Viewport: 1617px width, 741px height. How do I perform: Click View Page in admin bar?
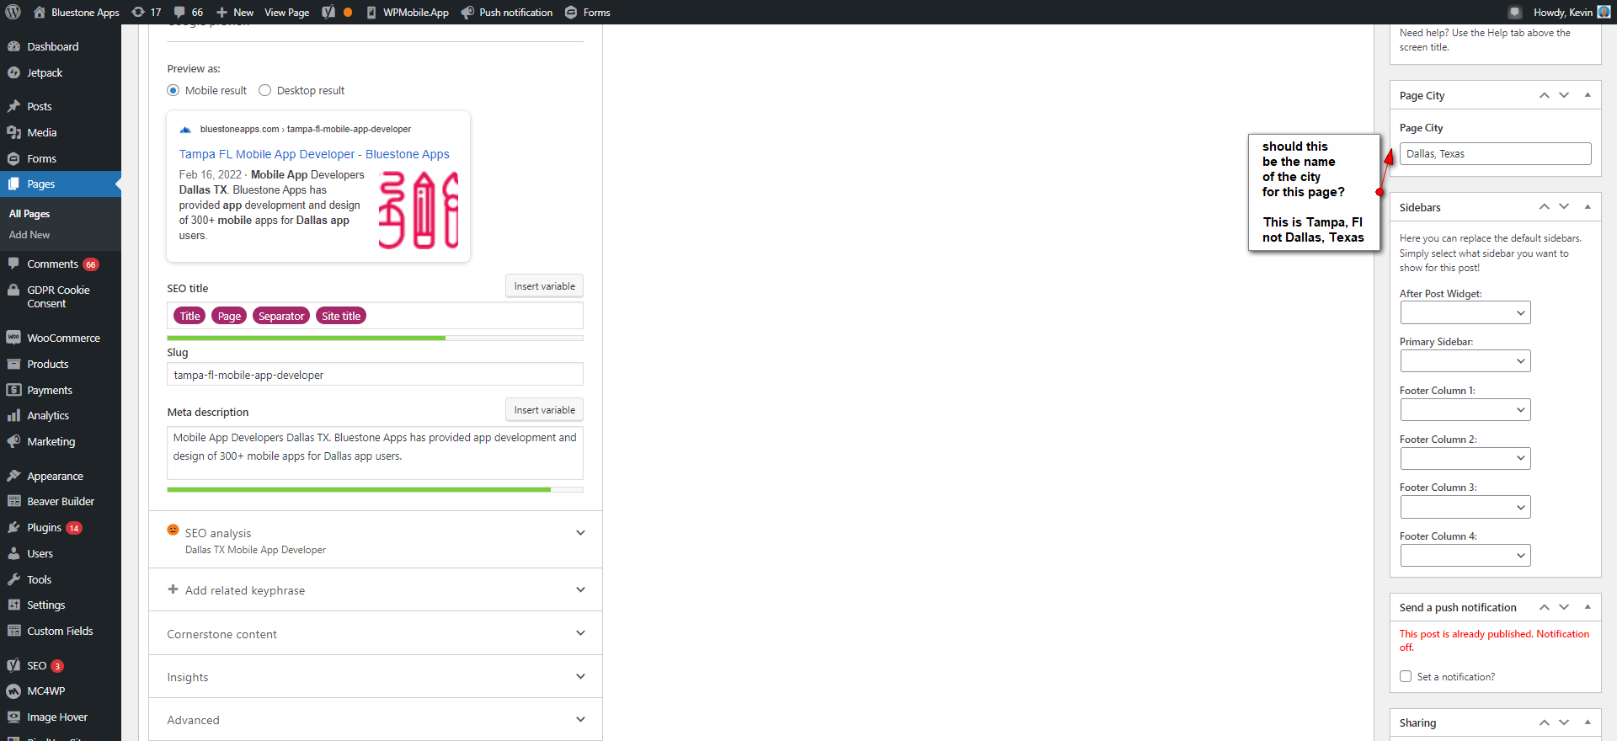pos(287,12)
